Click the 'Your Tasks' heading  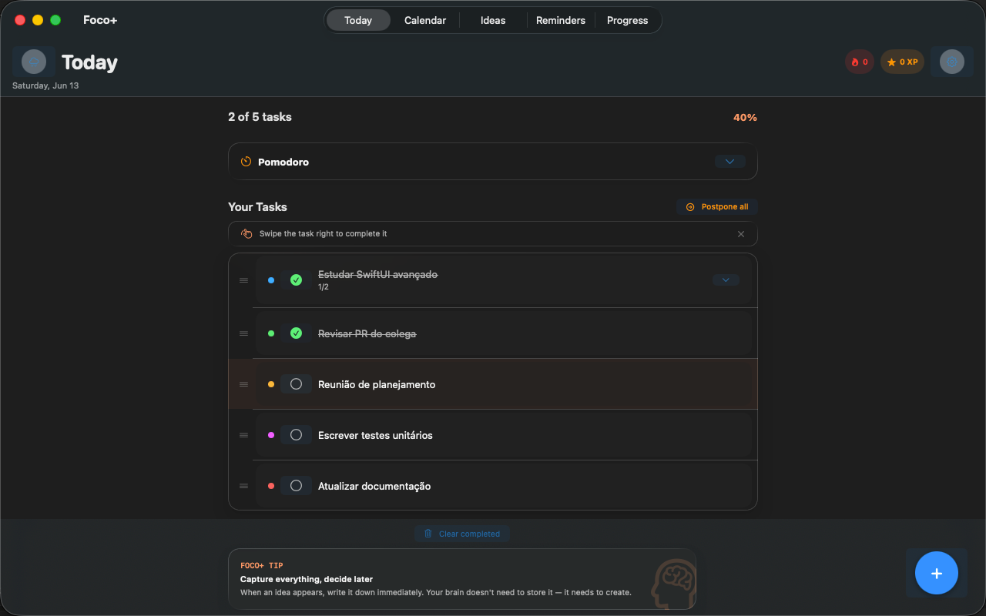[257, 206]
